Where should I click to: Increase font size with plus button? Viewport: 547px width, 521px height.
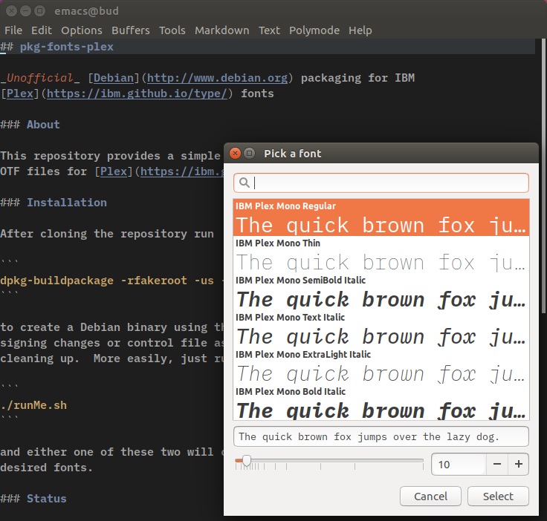point(519,465)
